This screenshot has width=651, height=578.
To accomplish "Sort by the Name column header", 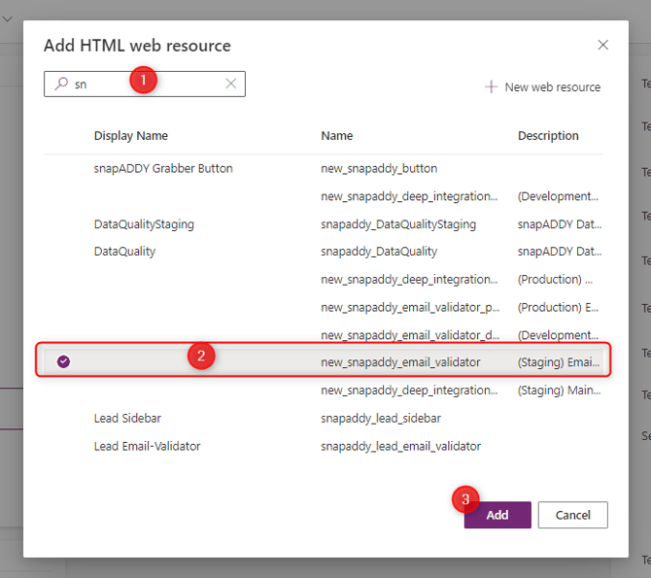I will (337, 136).
